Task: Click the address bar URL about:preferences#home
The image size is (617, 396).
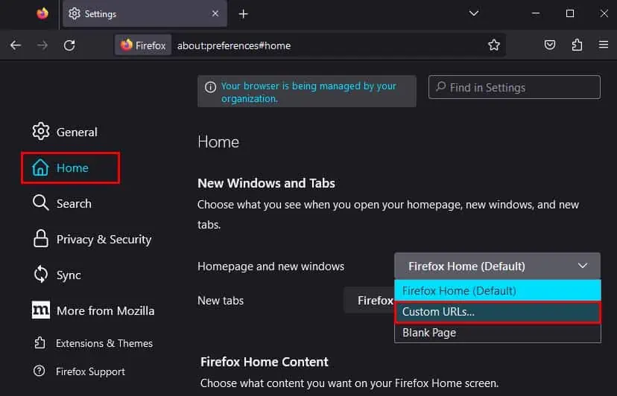Action: coord(234,45)
